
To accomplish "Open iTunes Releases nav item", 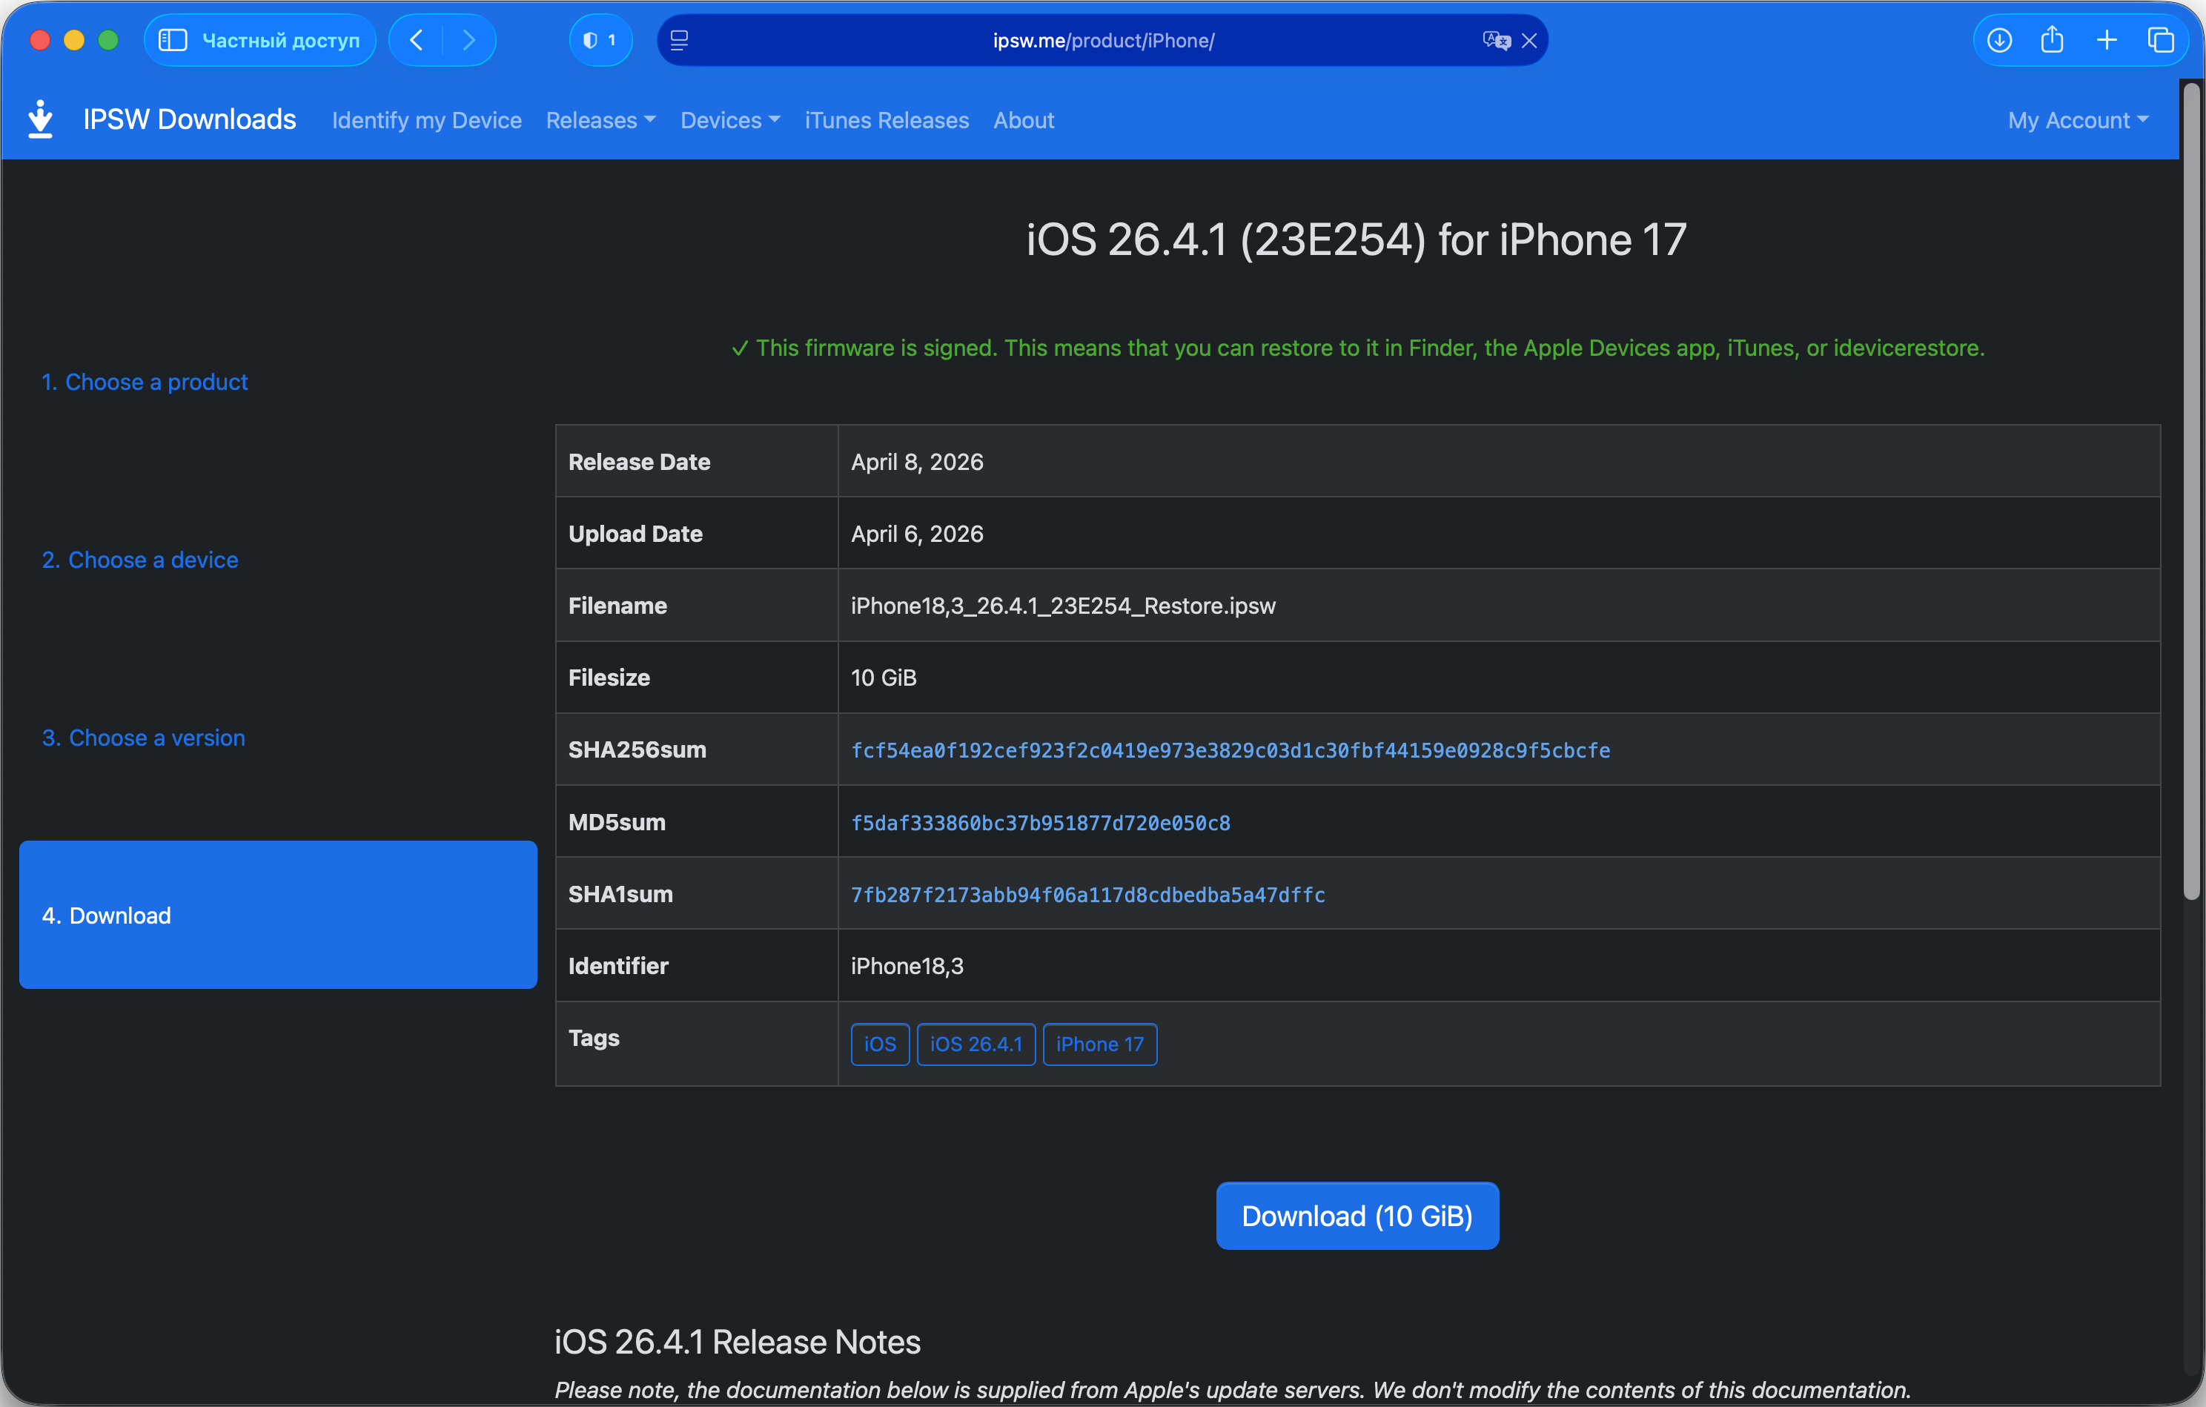I will (886, 120).
